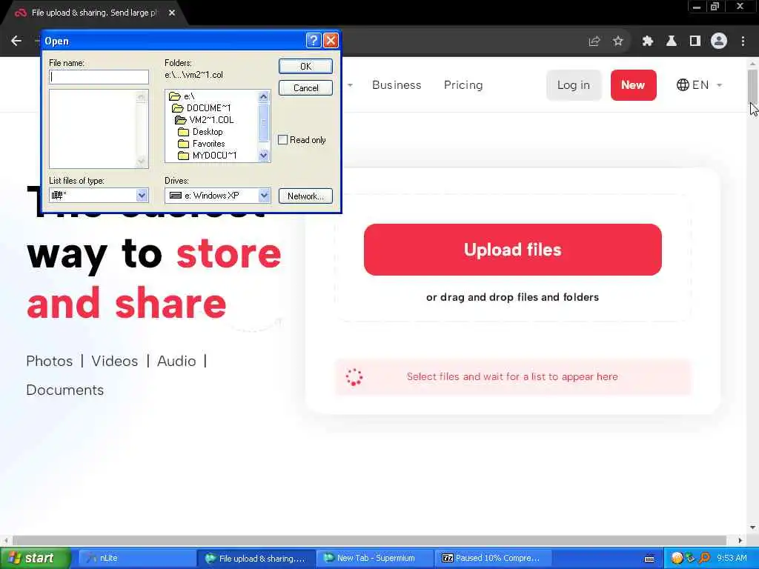Select the MYDOCU~1 folder

click(x=208, y=156)
